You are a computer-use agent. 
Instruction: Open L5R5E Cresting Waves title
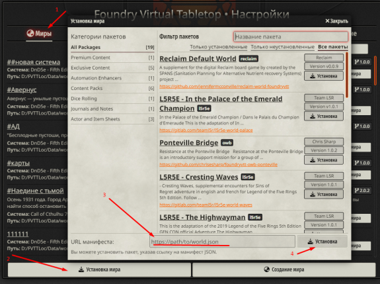click(199, 177)
